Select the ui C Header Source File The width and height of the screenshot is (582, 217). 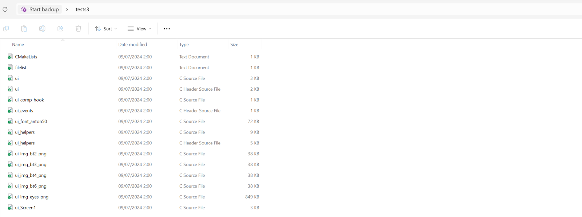point(17,89)
